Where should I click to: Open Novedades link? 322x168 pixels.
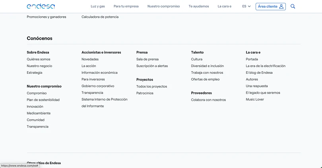pyautogui.click(x=90, y=59)
